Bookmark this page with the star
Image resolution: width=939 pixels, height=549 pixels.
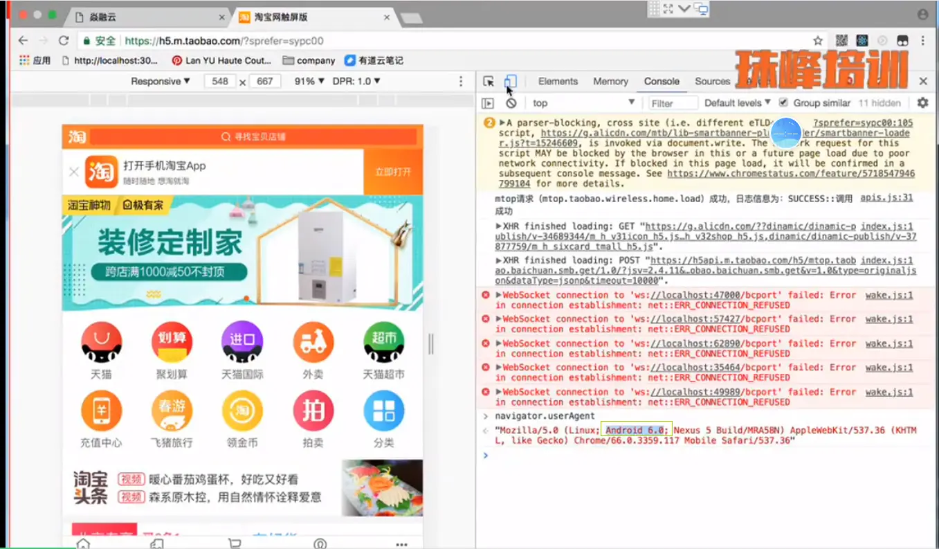[818, 41]
